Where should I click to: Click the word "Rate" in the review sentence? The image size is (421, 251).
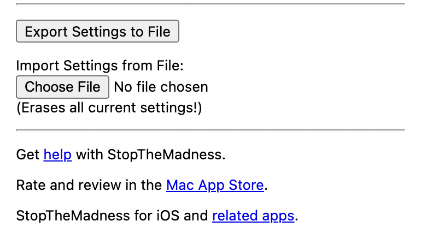tap(30, 185)
